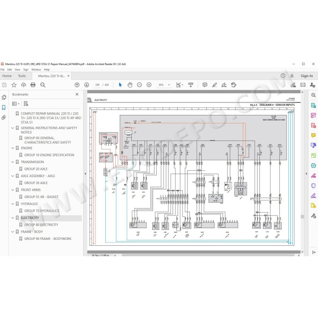The width and height of the screenshot is (318, 318).
Task: Collapse the ELECTRICITY bookmark
Action: tap(13, 218)
